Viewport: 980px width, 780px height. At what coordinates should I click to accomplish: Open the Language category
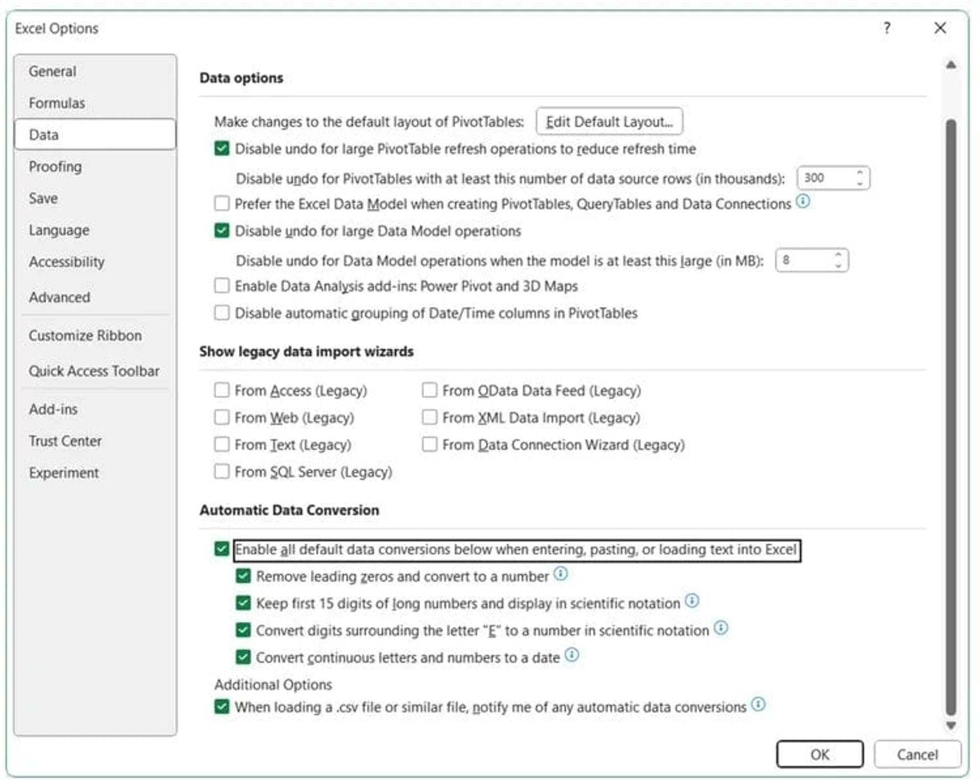tap(95, 230)
